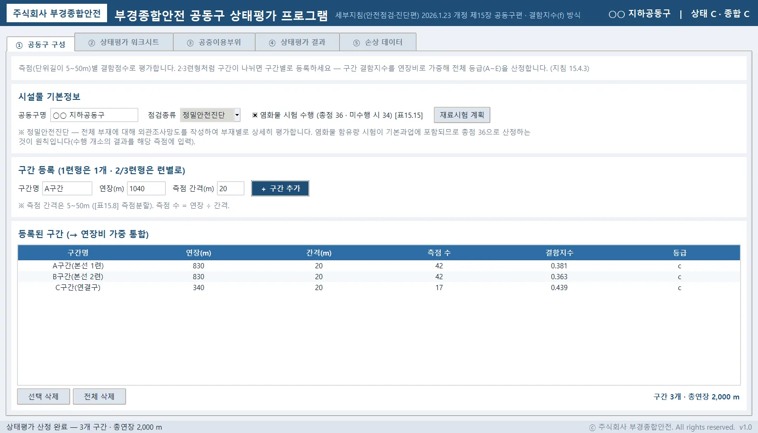Image resolution: width=758 pixels, height=433 pixels.
Task: Click the 선택 삭제 button
Action: [x=44, y=397]
